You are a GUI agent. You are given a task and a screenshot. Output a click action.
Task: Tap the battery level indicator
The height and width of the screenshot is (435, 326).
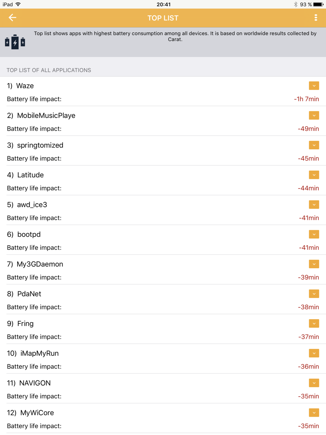coord(318,4)
